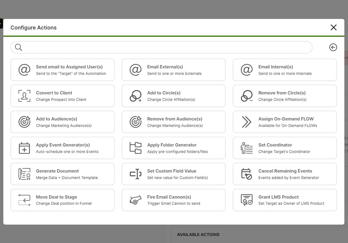This screenshot has height=243, width=348.
Task: Click the AVAILABLE ACTIONS heading in background page
Action: pyautogui.click(x=198, y=235)
